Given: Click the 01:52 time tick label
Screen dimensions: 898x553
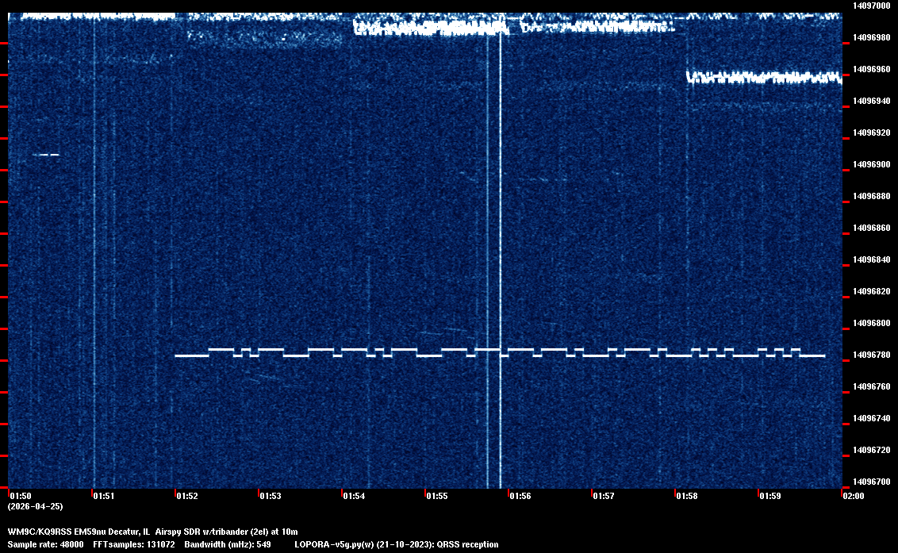Looking at the screenshot, I should [186, 496].
